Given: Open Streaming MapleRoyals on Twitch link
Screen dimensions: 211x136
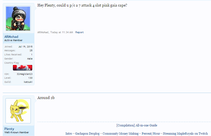Looking at the screenshot, I should (x=185, y=134).
